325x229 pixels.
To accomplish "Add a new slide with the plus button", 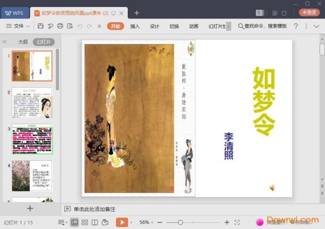I will click(30, 208).
